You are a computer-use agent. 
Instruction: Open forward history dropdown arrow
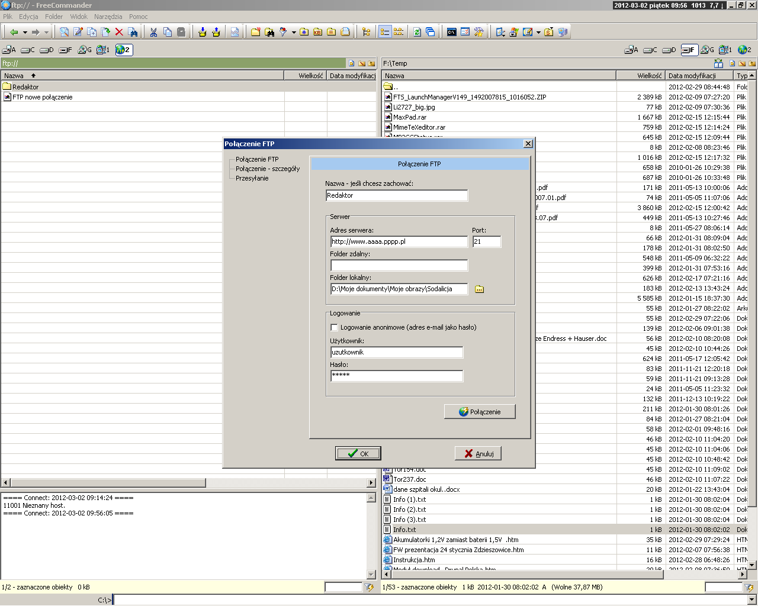point(46,33)
